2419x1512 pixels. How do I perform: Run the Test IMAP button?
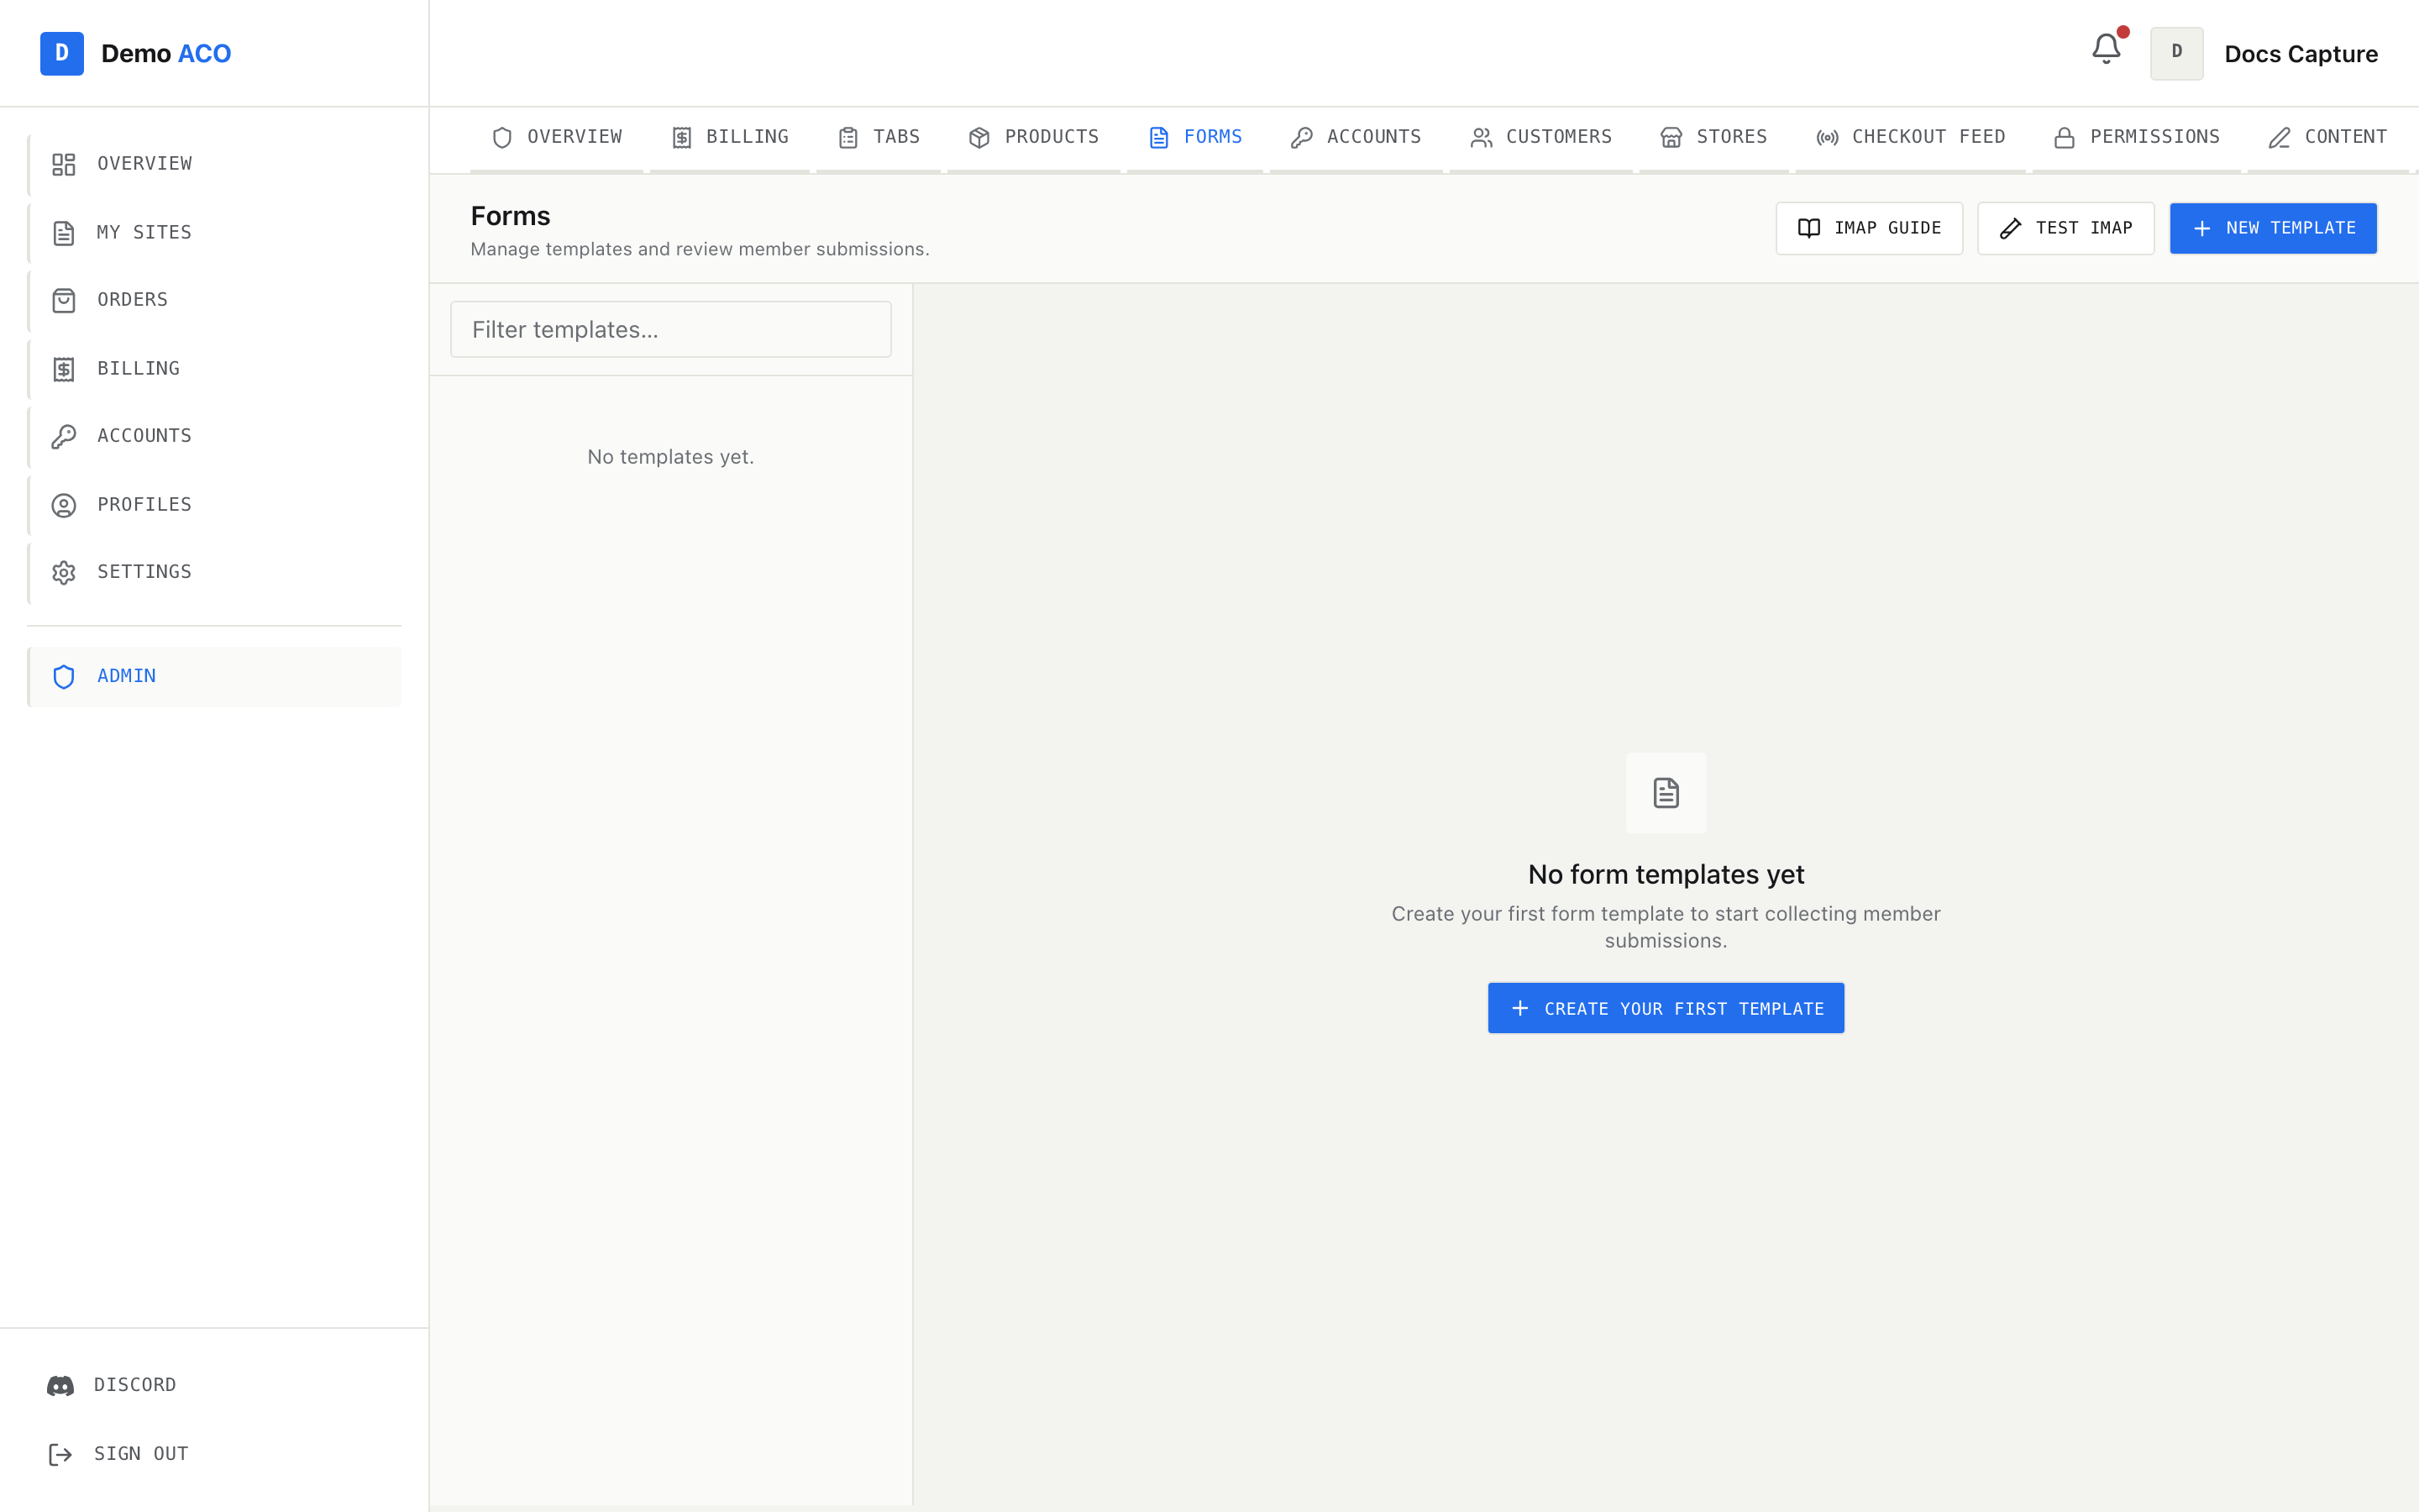(2065, 228)
